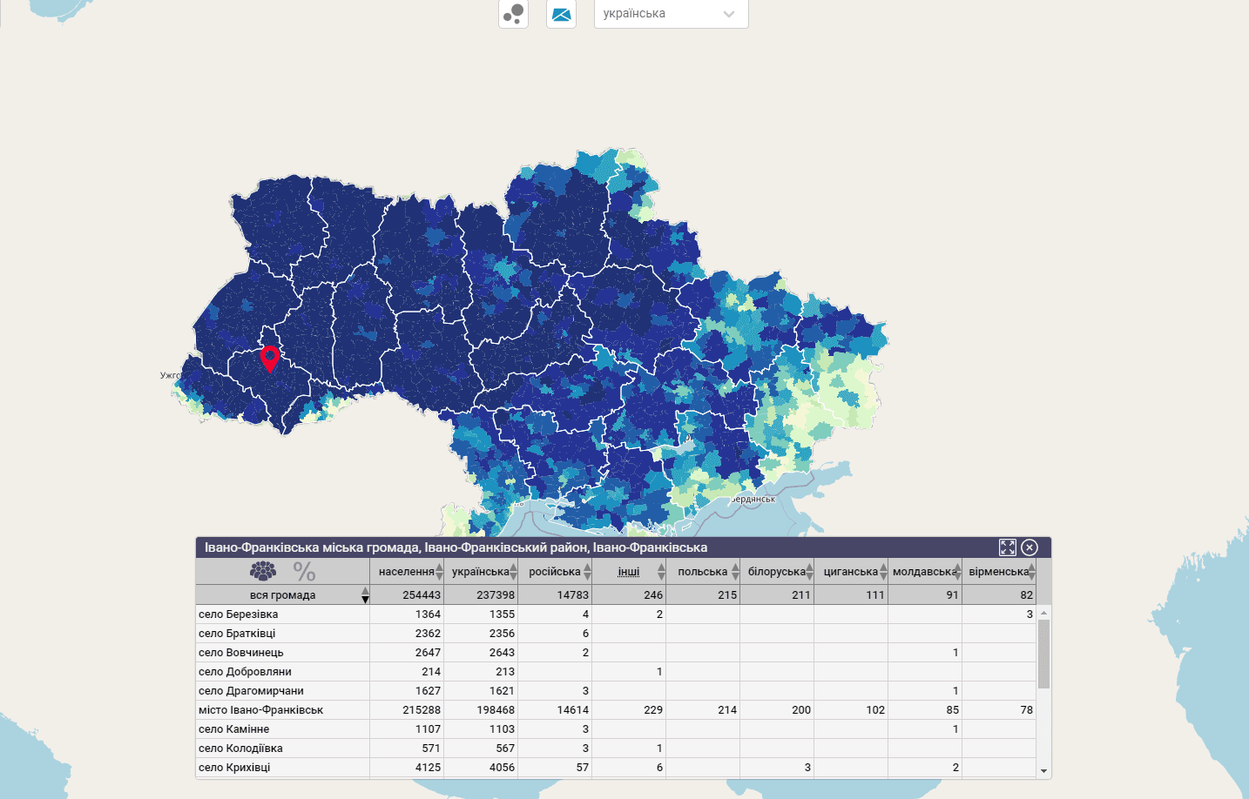Sort by російська column sort arrows
The image size is (1249, 799).
587,572
